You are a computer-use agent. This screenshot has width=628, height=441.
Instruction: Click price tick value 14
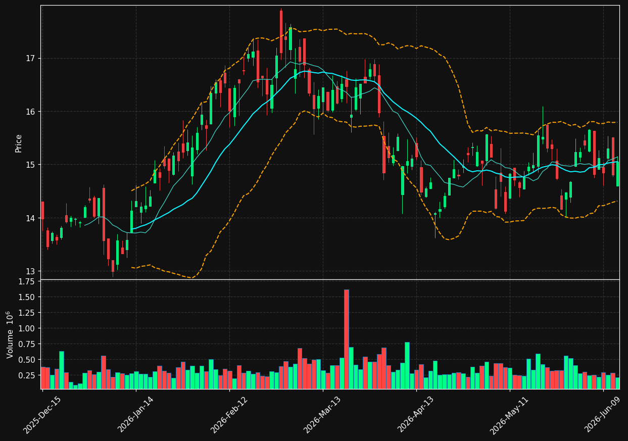point(31,218)
